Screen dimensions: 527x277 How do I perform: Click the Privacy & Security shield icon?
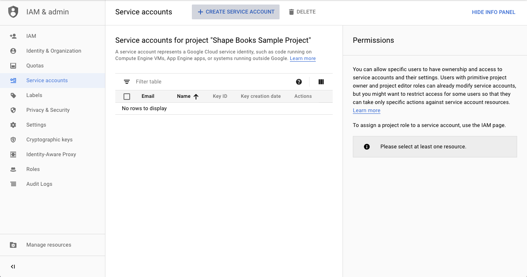13,110
